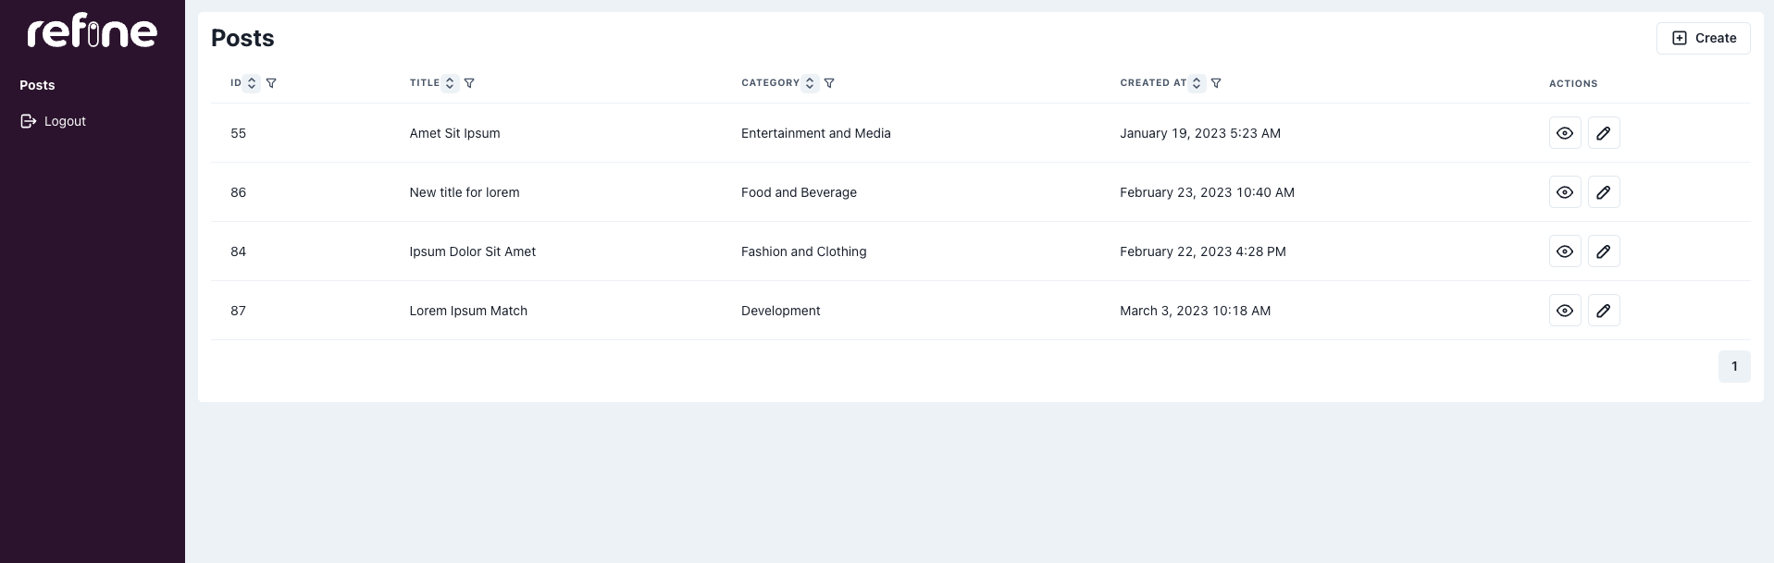Open the Title column filter

(469, 83)
